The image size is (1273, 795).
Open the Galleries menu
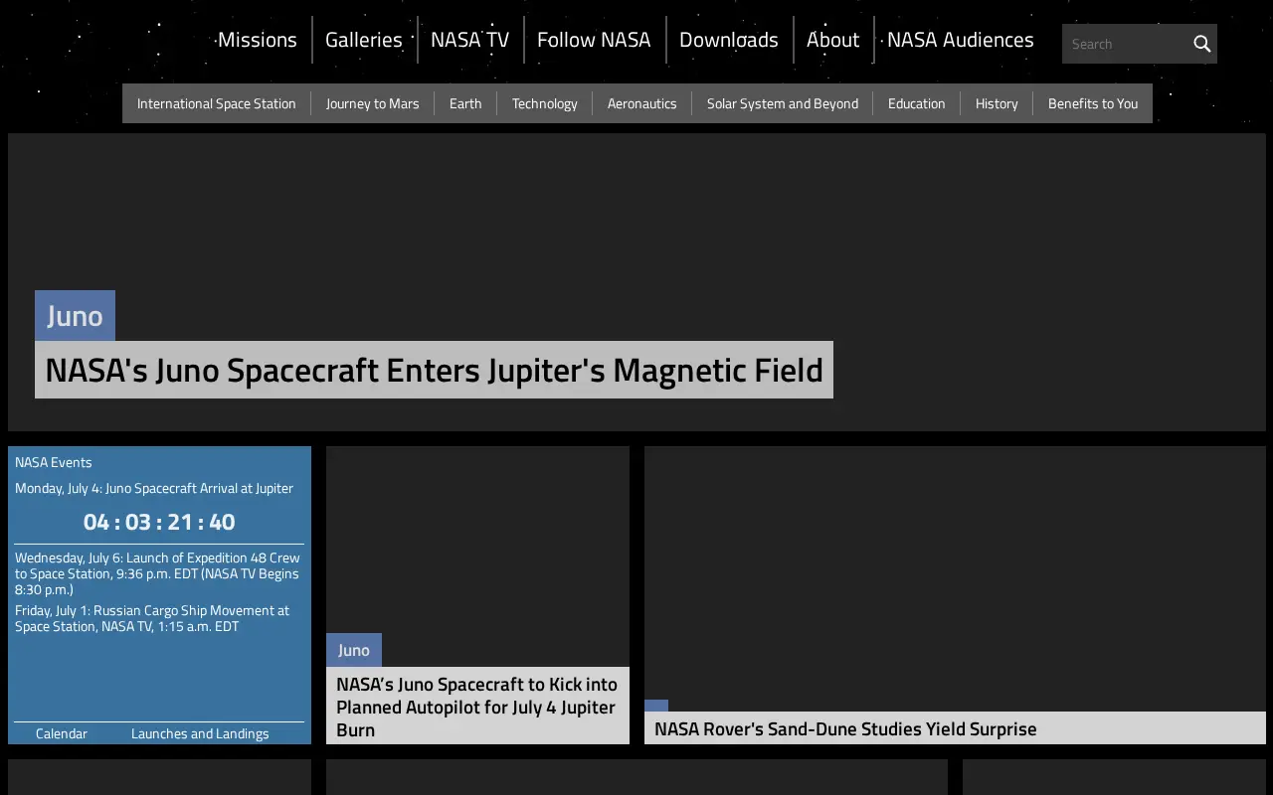click(x=364, y=40)
